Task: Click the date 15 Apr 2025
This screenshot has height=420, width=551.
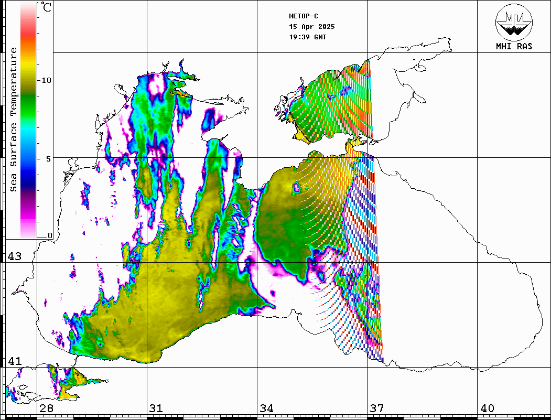Action: point(312,27)
